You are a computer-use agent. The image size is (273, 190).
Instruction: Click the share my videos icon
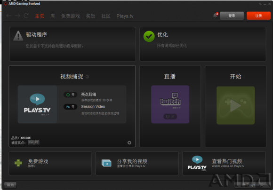[x=106, y=163]
